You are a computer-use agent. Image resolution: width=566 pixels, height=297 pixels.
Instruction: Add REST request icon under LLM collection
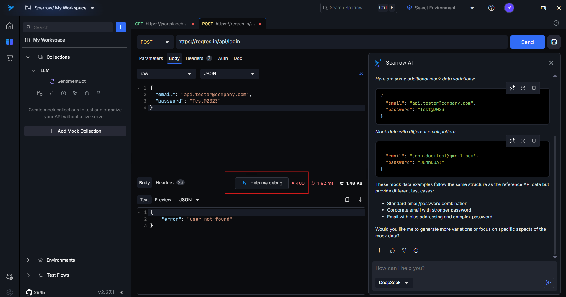click(52, 93)
